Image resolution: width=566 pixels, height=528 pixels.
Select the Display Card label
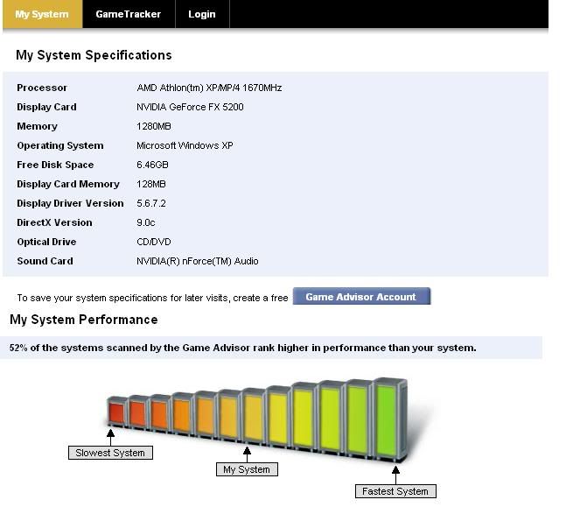tap(46, 107)
